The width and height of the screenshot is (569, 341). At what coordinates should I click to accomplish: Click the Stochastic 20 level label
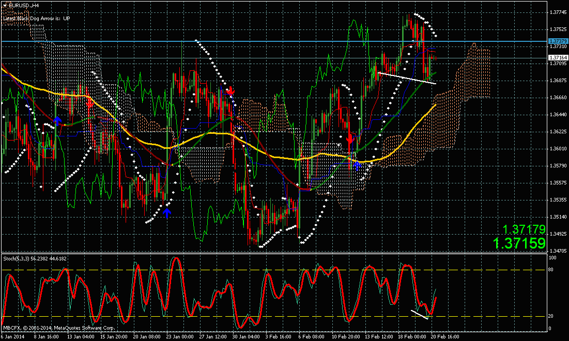(x=551, y=316)
